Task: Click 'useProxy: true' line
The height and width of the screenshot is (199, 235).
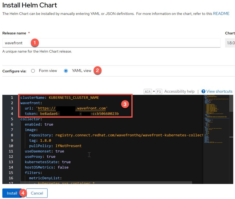Action: pyautogui.click(x=40, y=157)
